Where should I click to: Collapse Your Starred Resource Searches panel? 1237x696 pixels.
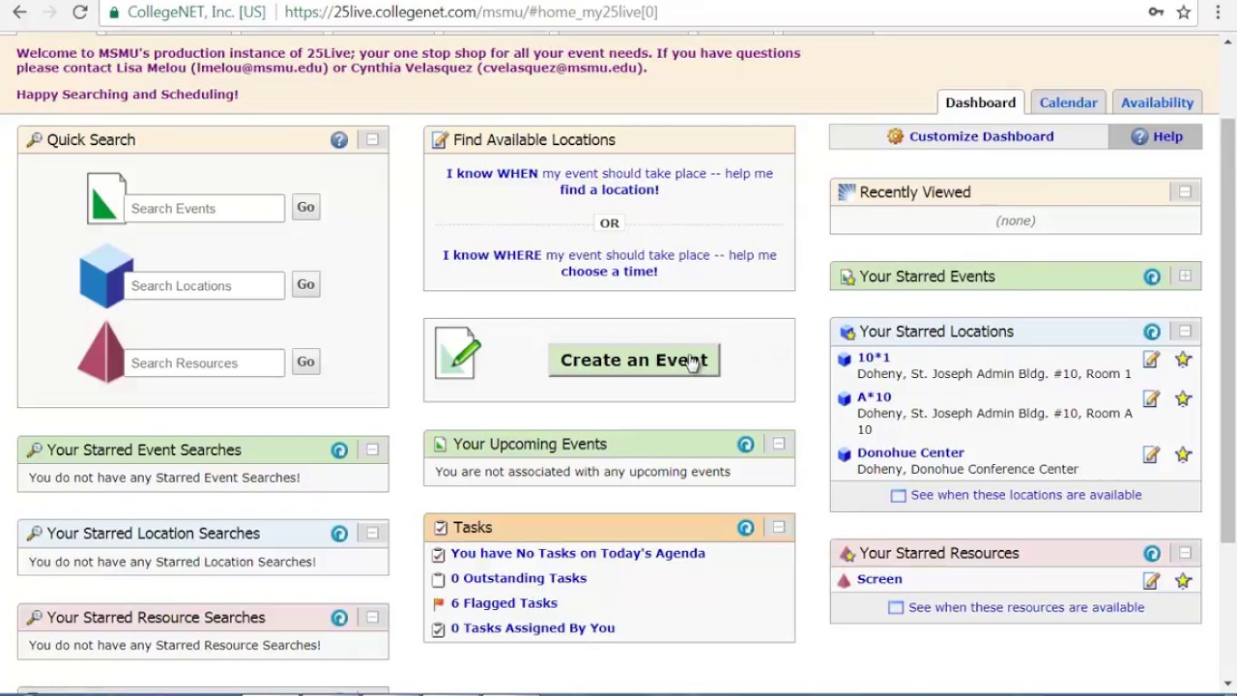point(372,617)
